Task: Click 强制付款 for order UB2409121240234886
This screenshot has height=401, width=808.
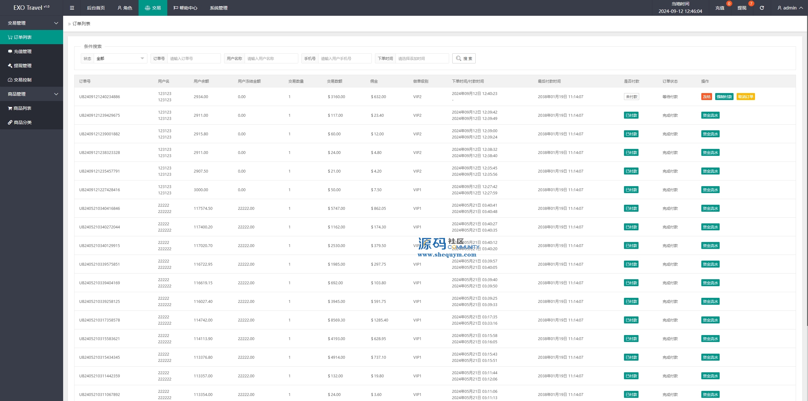Action: coord(724,97)
